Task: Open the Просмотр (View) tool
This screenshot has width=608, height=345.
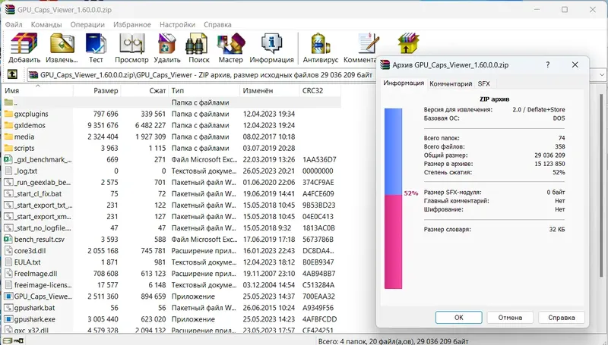Action: (131, 43)
